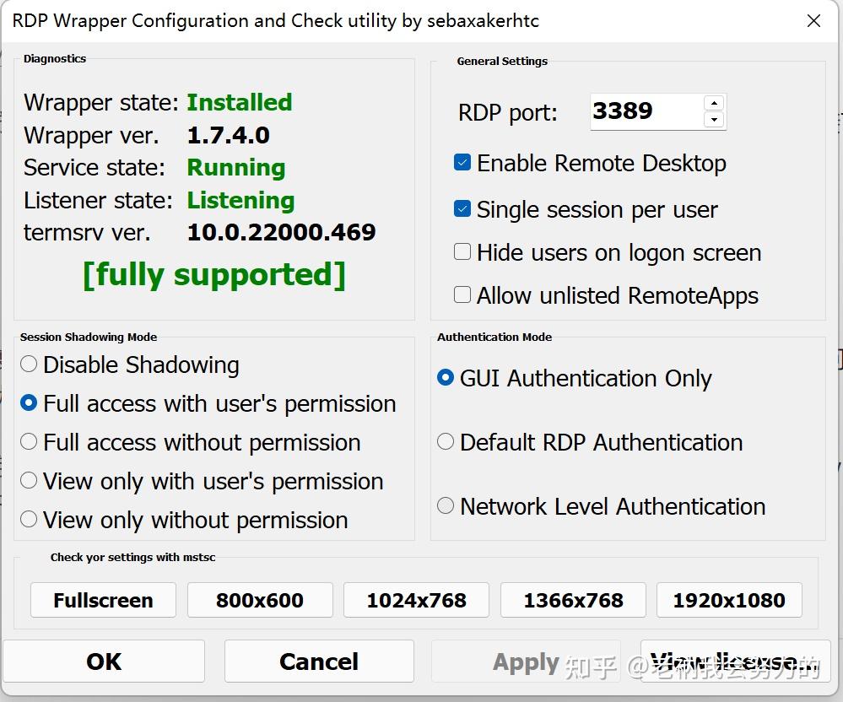This screenshot has width=843, height=702.
Task: Close the RDP Wrapper Configuration window
Action: [813, 21]
